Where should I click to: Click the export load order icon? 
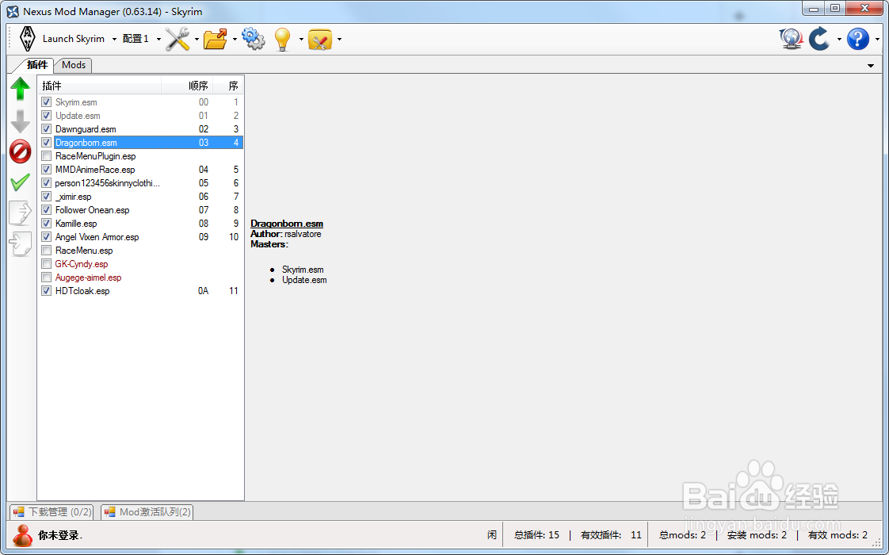point(21,212)
